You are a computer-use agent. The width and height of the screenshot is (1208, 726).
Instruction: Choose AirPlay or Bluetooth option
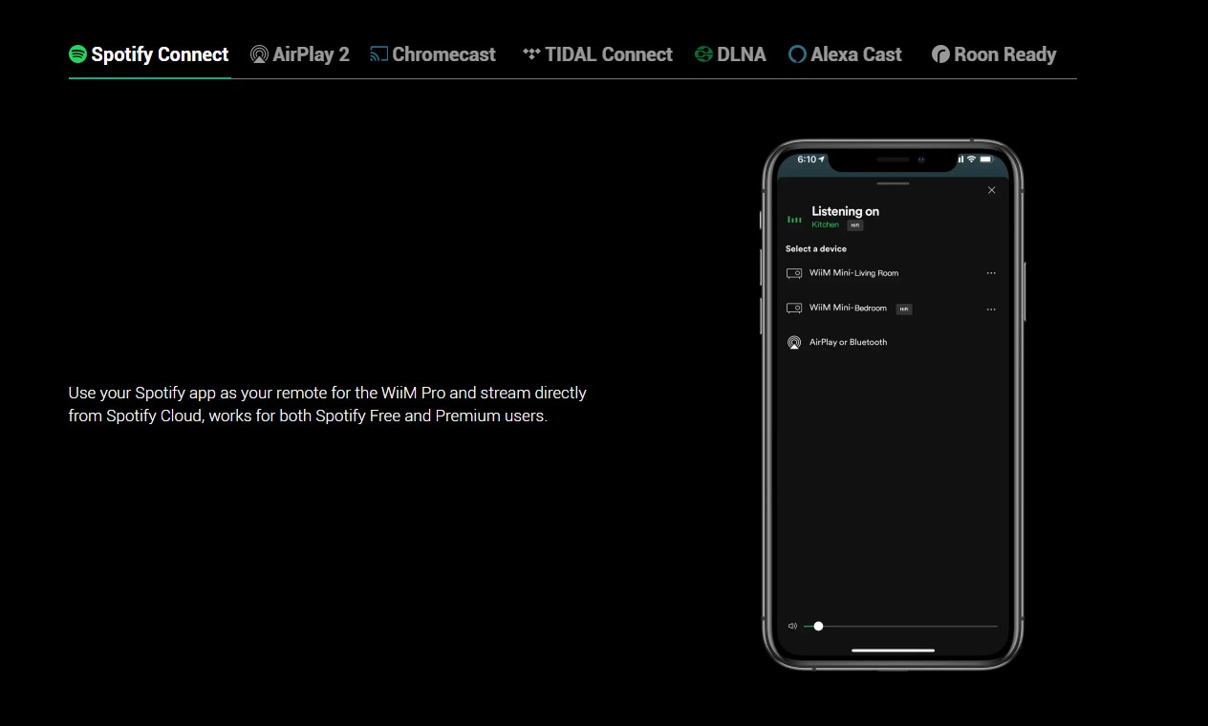848,342
